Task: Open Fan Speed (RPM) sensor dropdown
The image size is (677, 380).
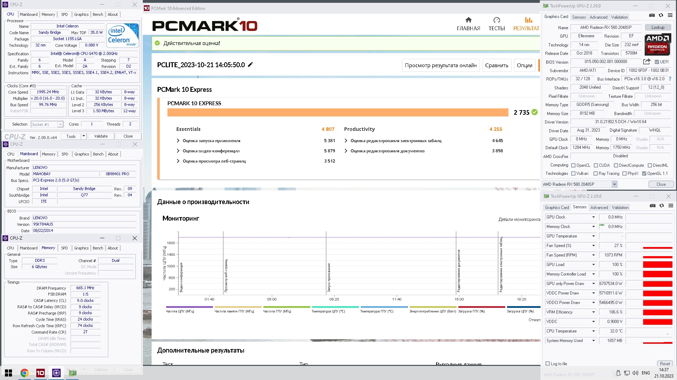Action: tap(593, 255)
